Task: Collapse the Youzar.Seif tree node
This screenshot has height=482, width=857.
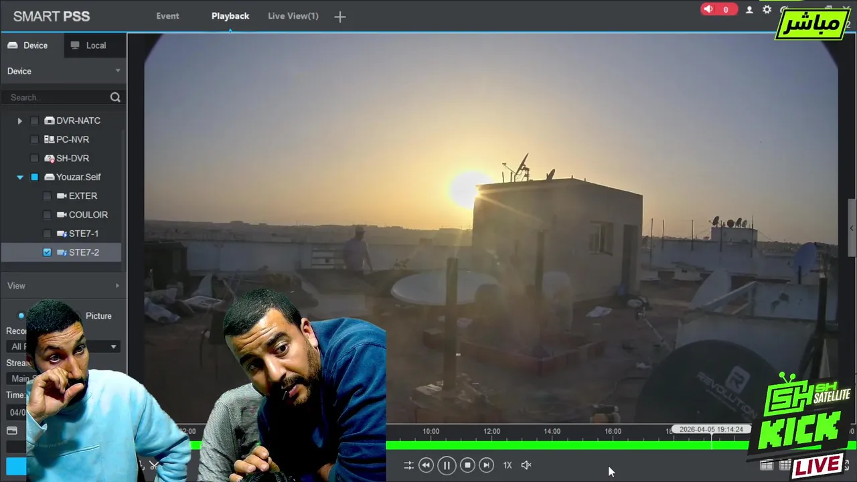Action: pos(19,177)
